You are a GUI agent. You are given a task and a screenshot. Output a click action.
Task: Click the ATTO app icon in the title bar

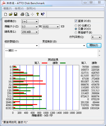pos(4,3)
